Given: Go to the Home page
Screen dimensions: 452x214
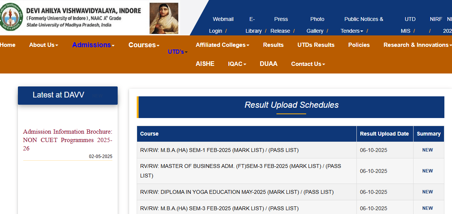Looking at the screenshot, I should coord(8,45).
